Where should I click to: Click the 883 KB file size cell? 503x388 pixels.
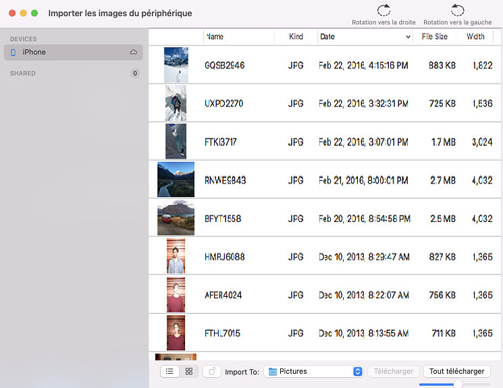coord(442,65)
